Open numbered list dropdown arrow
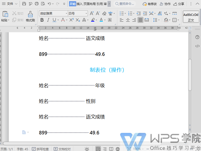The width and height of the screenshot is (201, 151). 134,13
